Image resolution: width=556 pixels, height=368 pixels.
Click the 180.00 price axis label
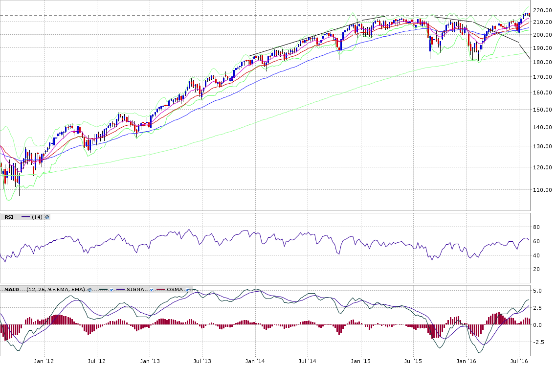542,62
